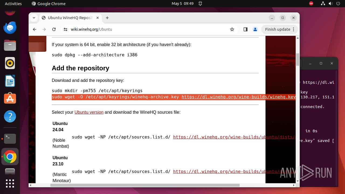Screen dimensions: 345x194
Task: Click the Google Chrome dock icon
Action: pos(10,157)
